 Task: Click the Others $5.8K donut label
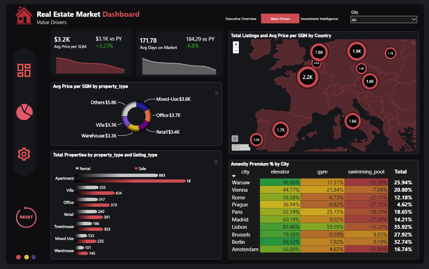point(103,102)
